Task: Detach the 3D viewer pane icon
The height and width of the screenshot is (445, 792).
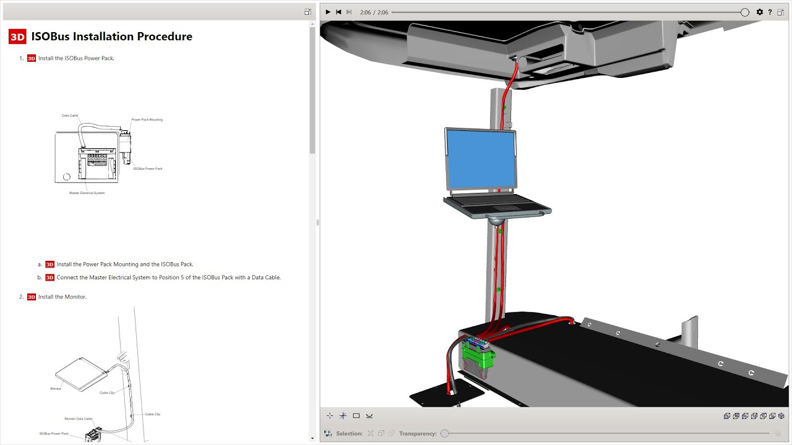Action: (780, 12)
